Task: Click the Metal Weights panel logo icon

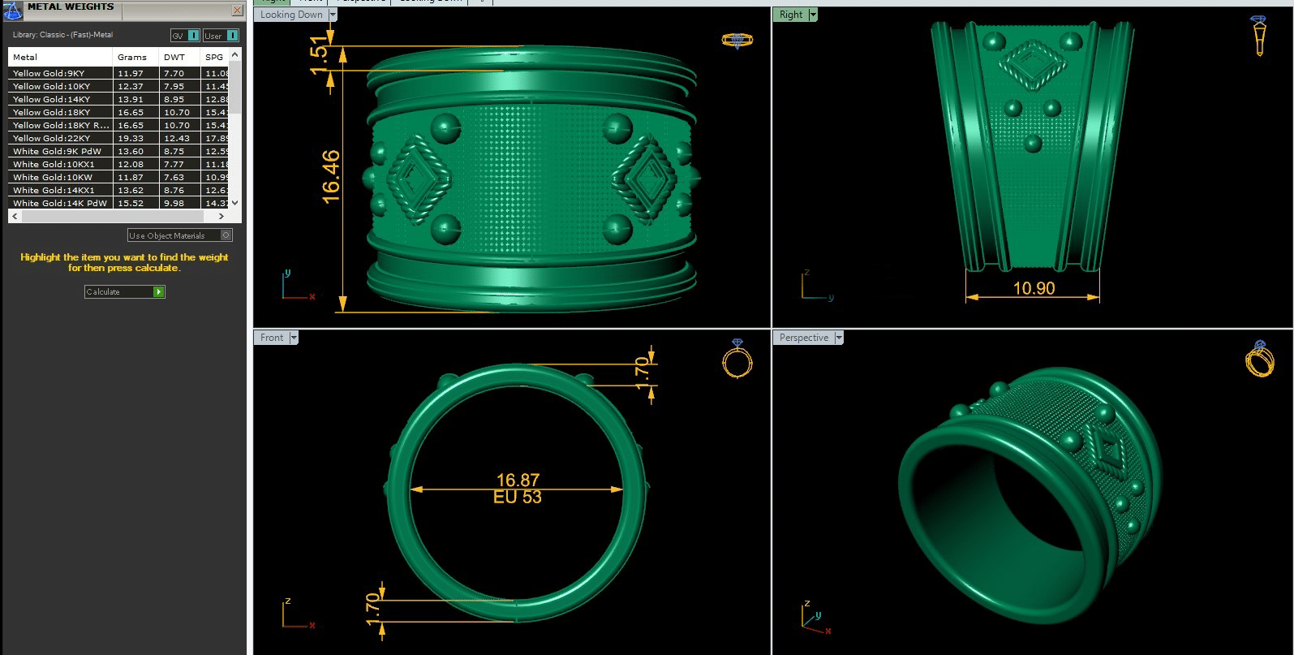Action: [x=13, y=10]
